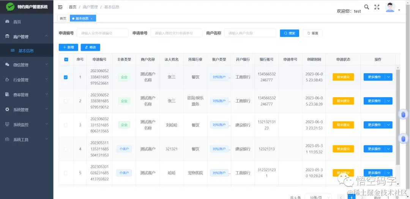Click the 系统管理 gear icon
Image resolution: width=410 pixels, height=199 pixels.
tap(7, 109)
